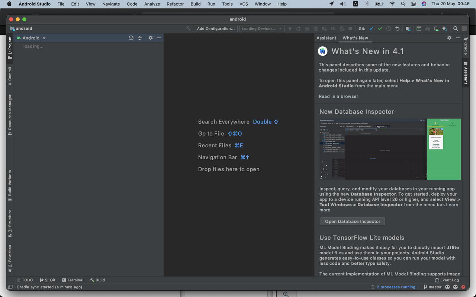
Task: Click the Wi-Fi icon in menu bar
Action: pos(392,4)
